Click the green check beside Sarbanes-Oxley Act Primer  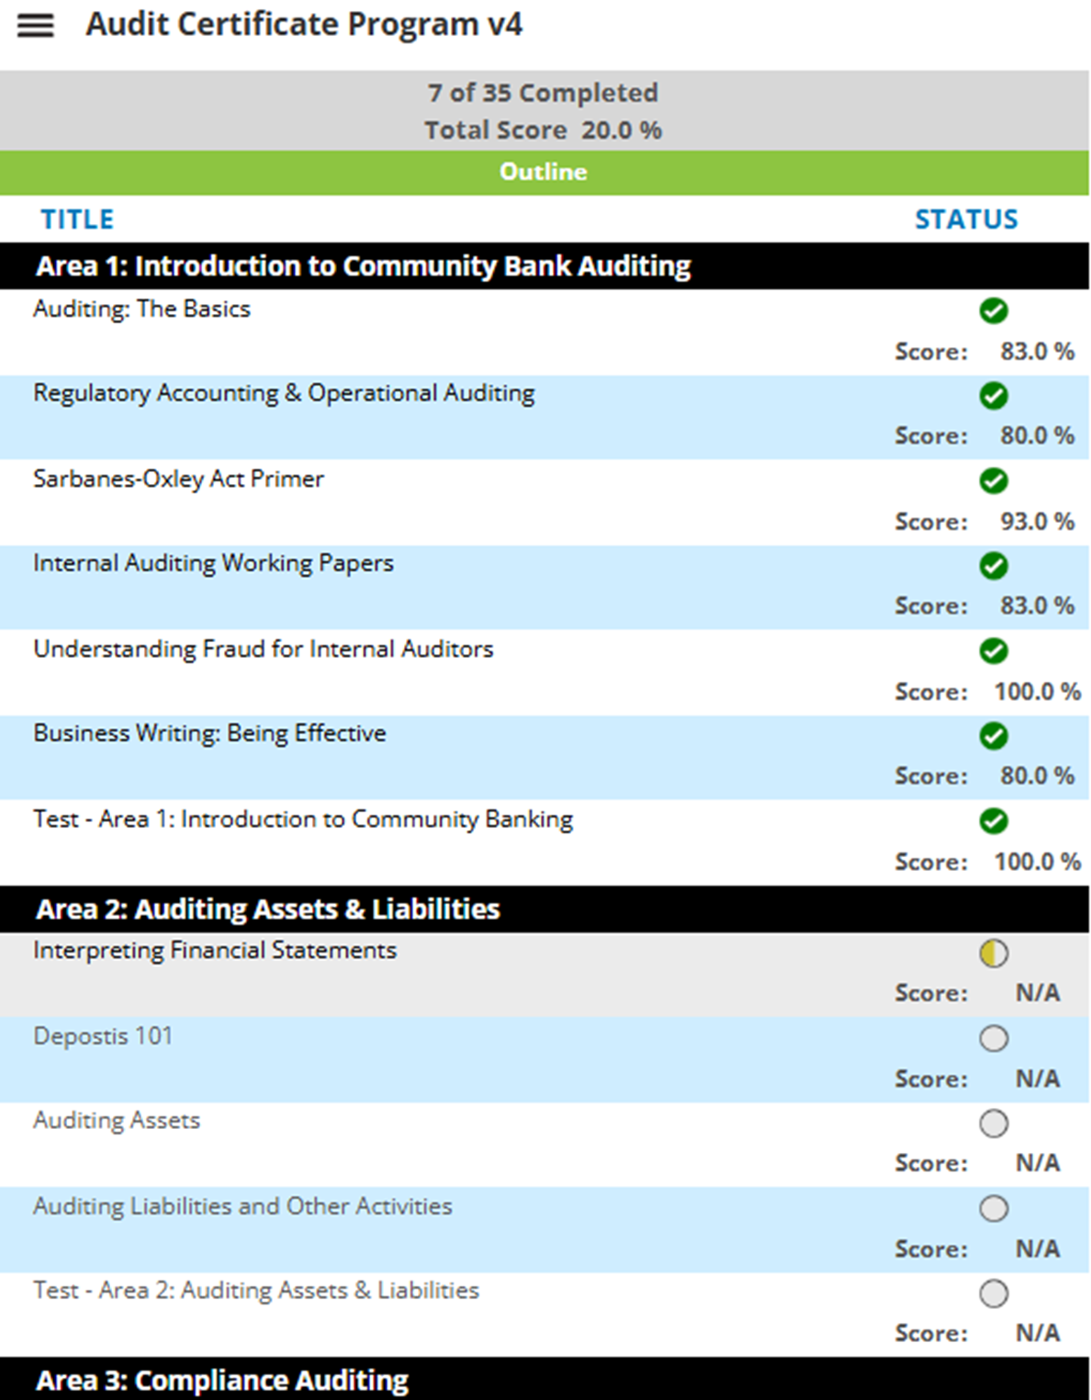point(993,481)
